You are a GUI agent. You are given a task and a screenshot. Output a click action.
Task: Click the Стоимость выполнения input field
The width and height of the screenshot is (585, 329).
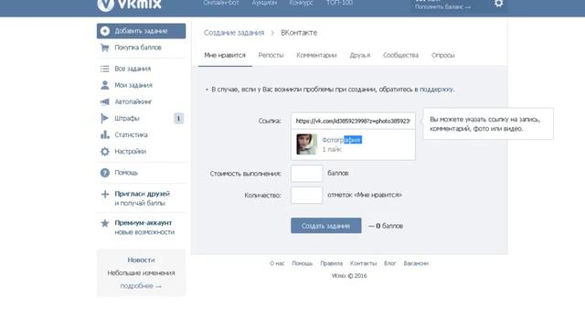[307, 174]
